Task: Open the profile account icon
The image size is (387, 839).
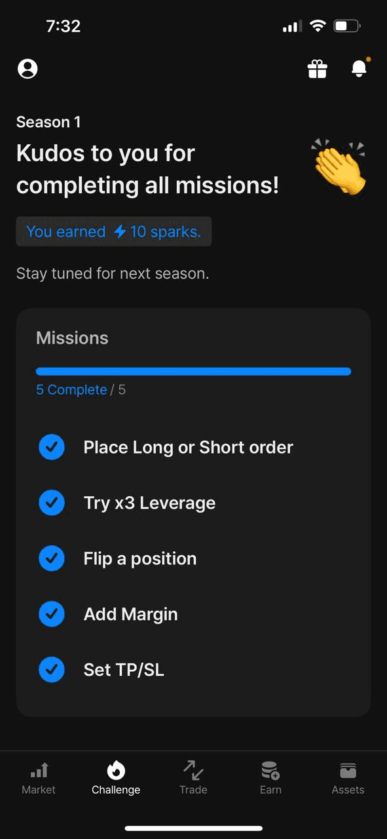Action: (28, 69)
